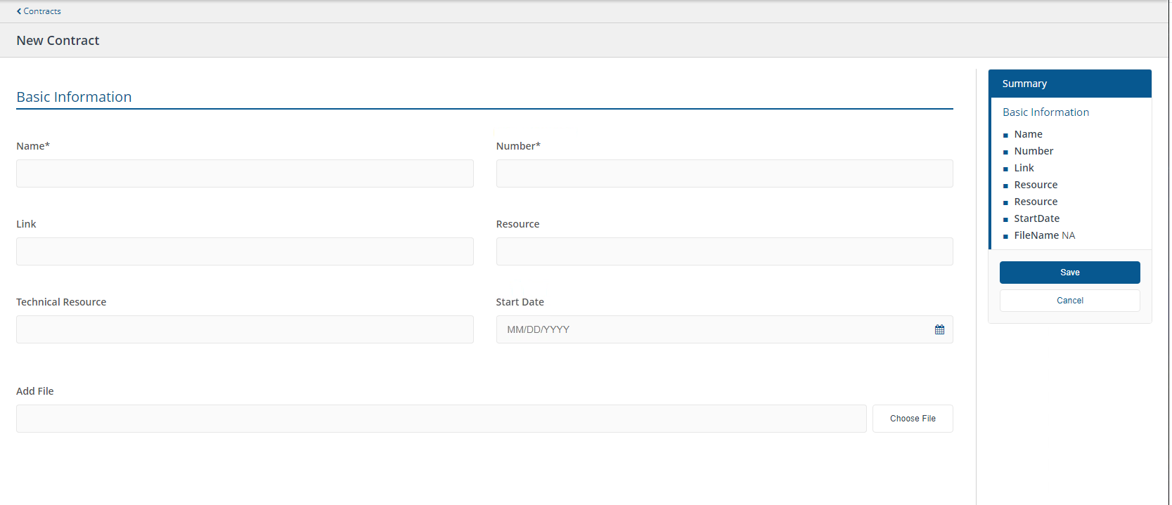Focus the MM/DD/YYYY Start Date field
Viewport: 1172px width, 505px height.
(x=710, y=329)
